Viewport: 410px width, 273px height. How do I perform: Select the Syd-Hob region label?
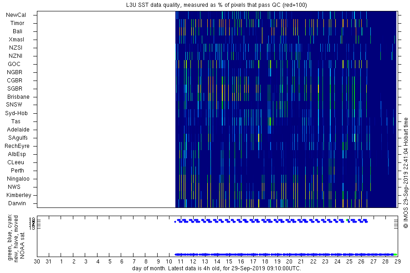pos(16,113)
